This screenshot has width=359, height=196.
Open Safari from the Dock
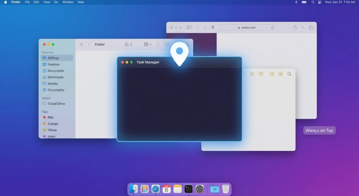(x=156, y=189)
